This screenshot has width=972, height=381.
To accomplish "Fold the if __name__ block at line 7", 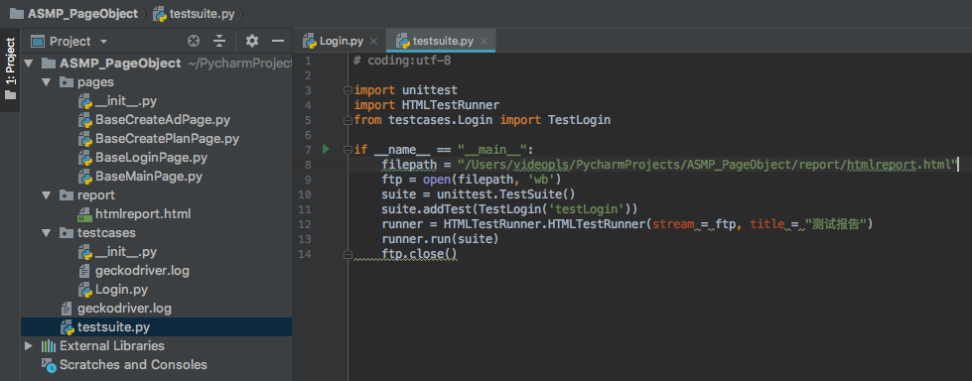I will (x=347, y=149).
